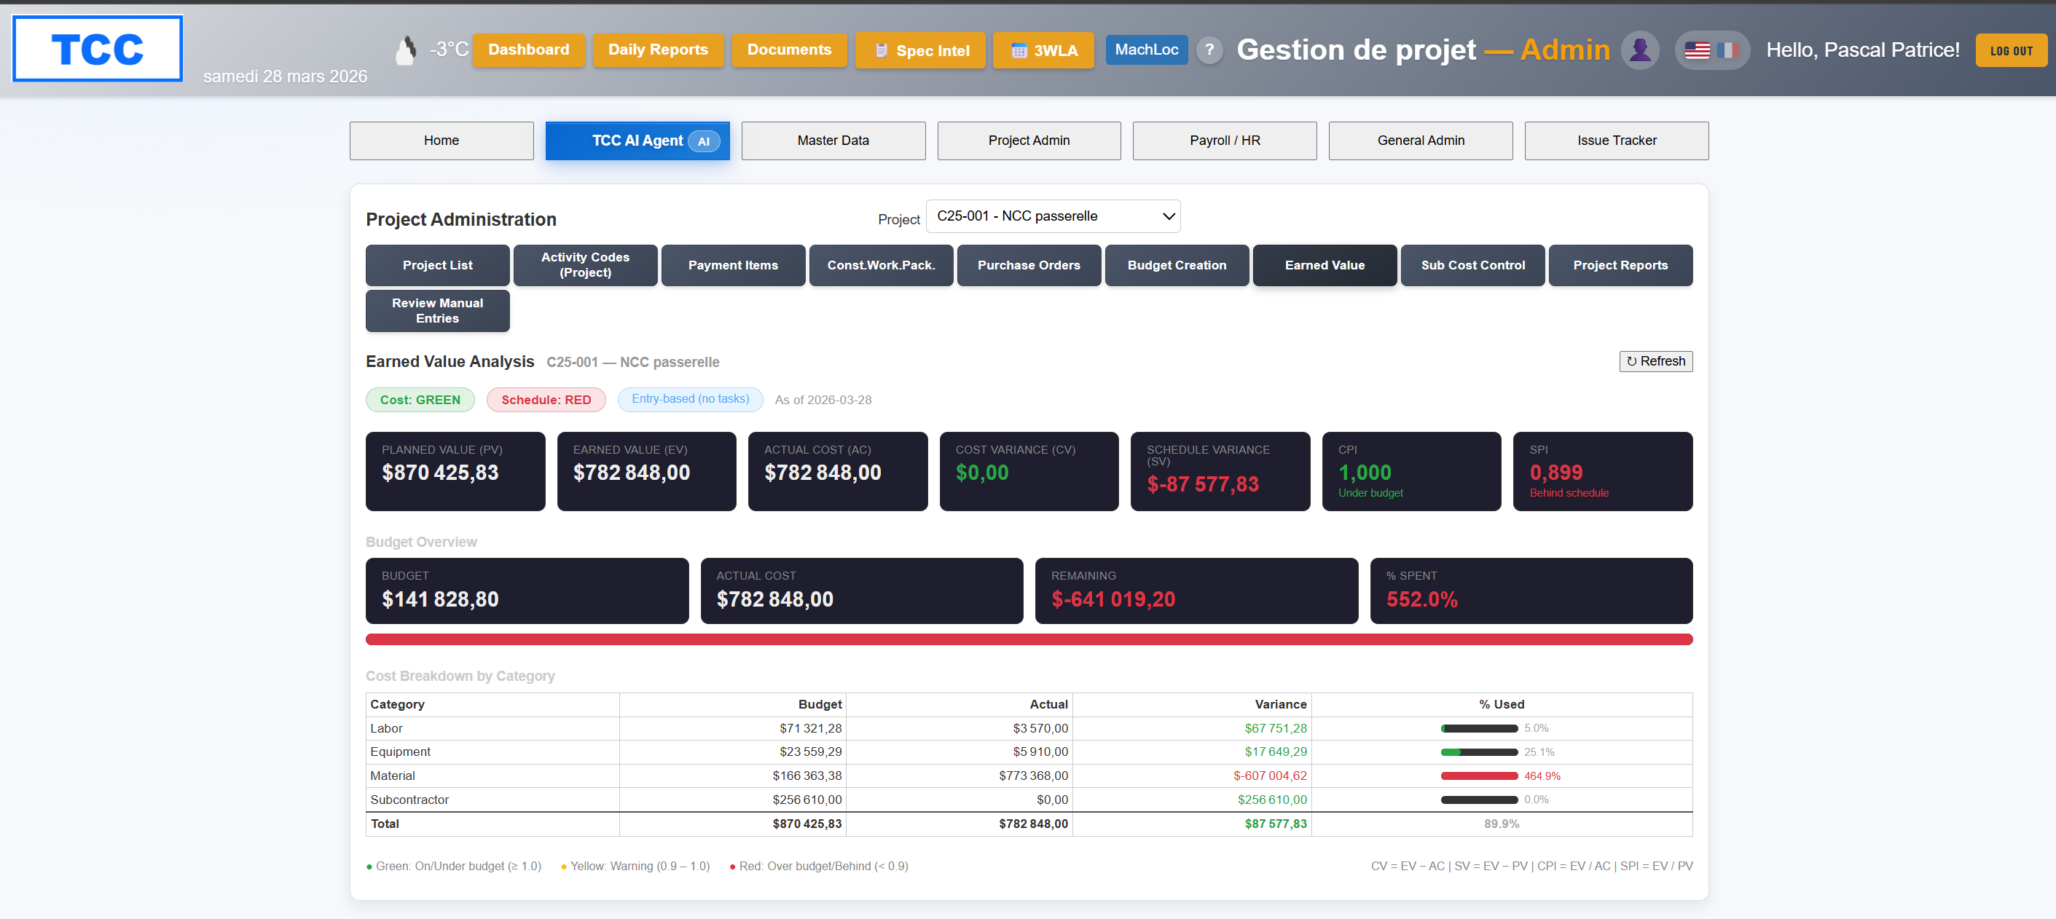The width and height of the screenshot is (2056, 919).
Task: Open the Master Data tab
Action: point(833,141)
